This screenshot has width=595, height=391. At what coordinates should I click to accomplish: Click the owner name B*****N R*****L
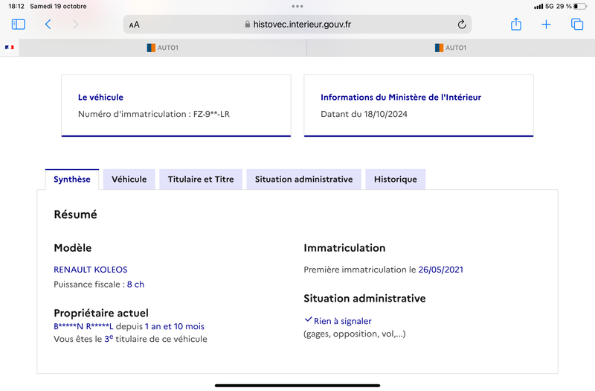tap(83, 326)
